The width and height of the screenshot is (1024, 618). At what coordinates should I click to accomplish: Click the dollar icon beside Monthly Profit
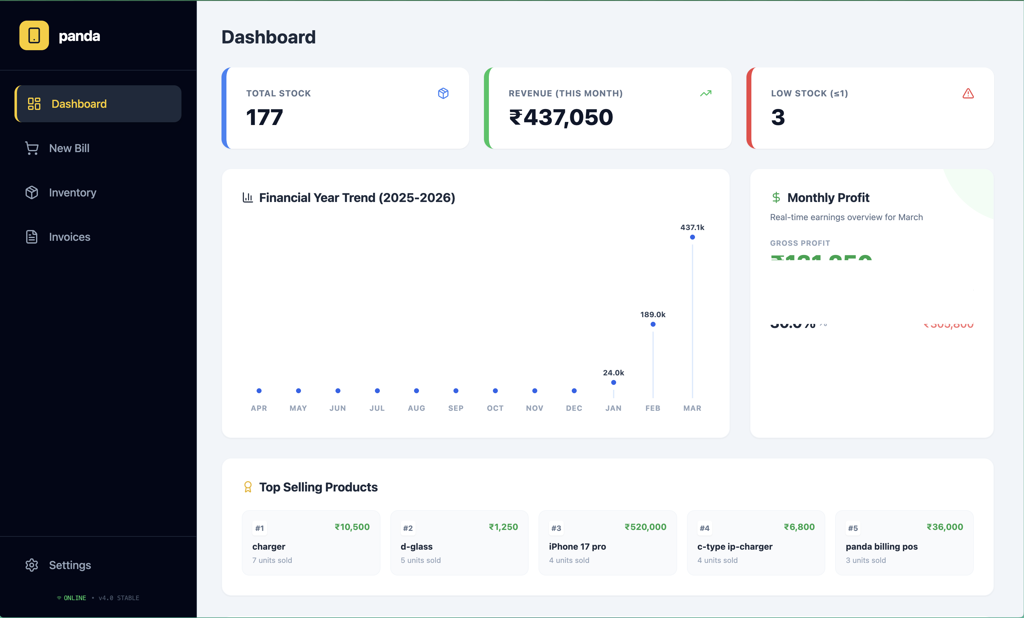point(776,197)
